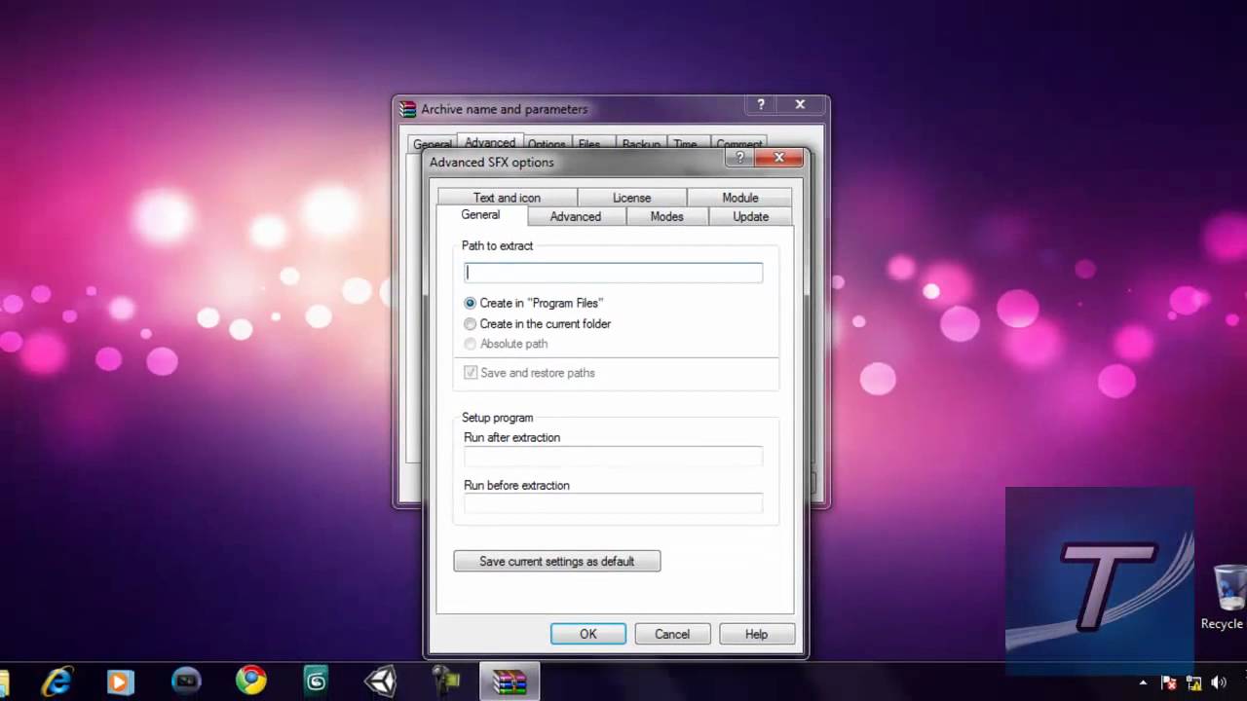Screen dimensions: 1247x701
Task: Open the License tab
Action: point(631,198)
